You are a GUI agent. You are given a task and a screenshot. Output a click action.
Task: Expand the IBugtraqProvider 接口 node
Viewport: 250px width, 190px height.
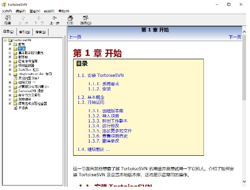10,74
